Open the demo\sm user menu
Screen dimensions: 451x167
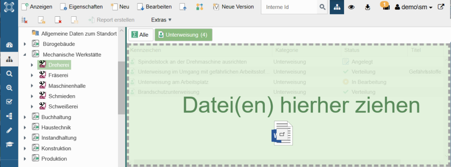click(414, 7)
